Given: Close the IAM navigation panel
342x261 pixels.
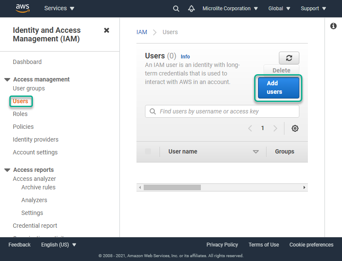Looking at the screenshot, I should 107,30.
